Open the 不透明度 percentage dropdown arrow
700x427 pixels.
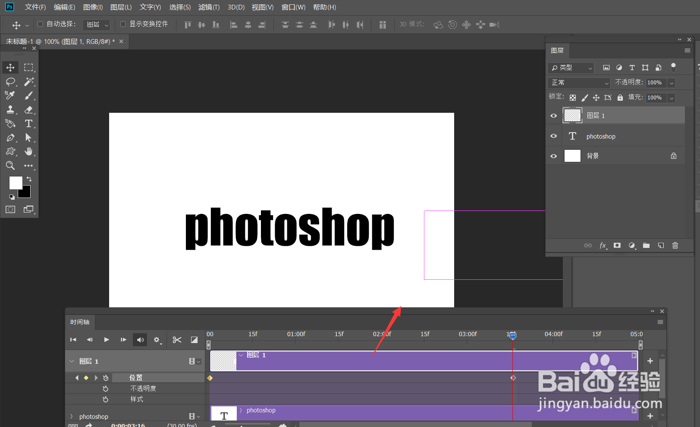point(672,83)
